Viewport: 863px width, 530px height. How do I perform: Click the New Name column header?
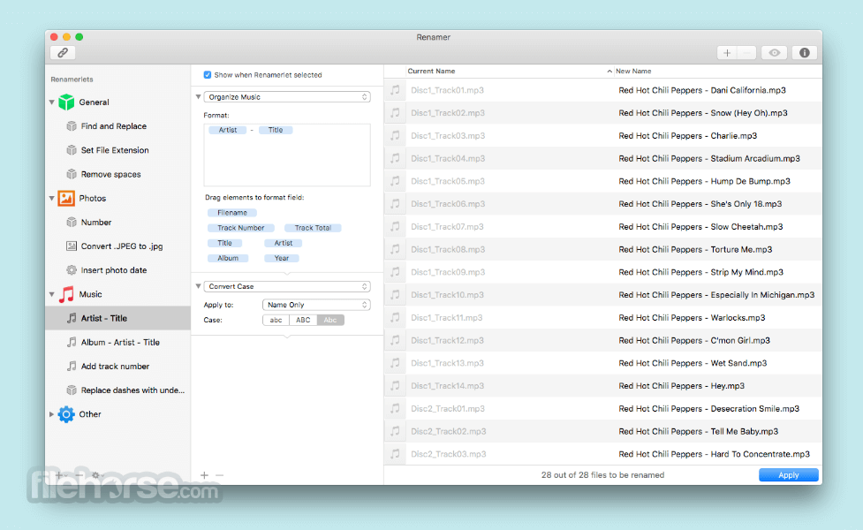coord(718,71)
